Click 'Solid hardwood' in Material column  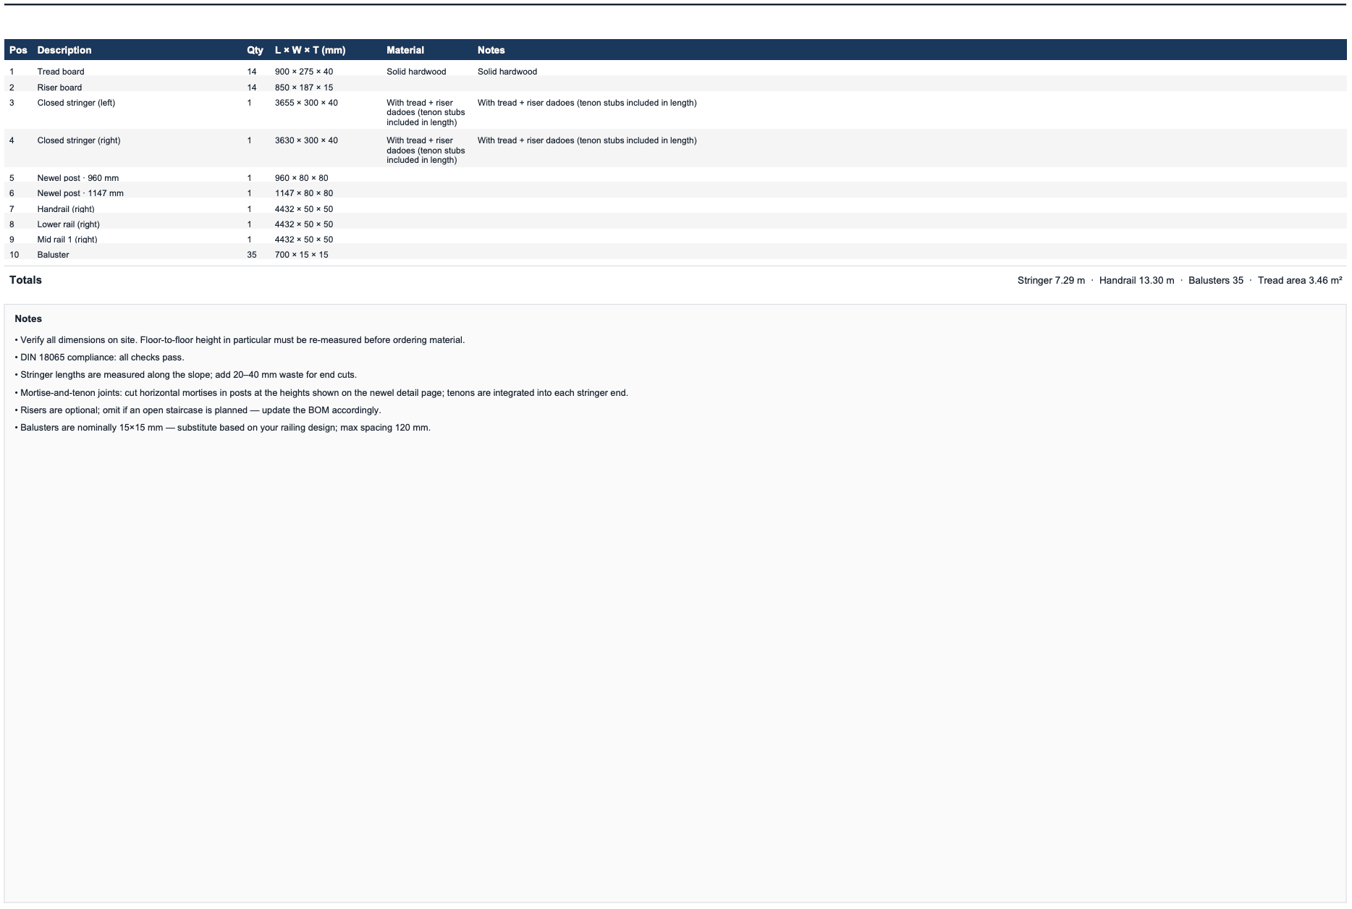pyautogui.click(x=416, y=72)
